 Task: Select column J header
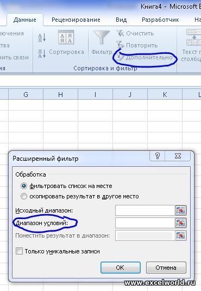pyautogui.click(x=130, y=94)
